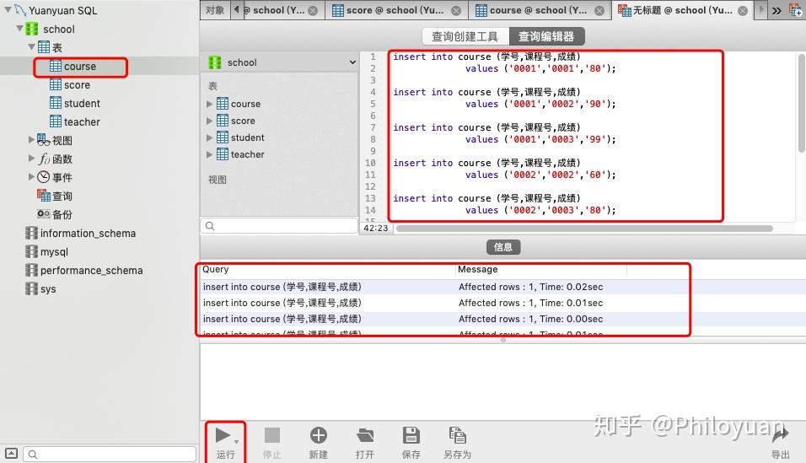806x463 pixels.
Task: Expand the 事件 events node
Action: [x=31, y=176]
